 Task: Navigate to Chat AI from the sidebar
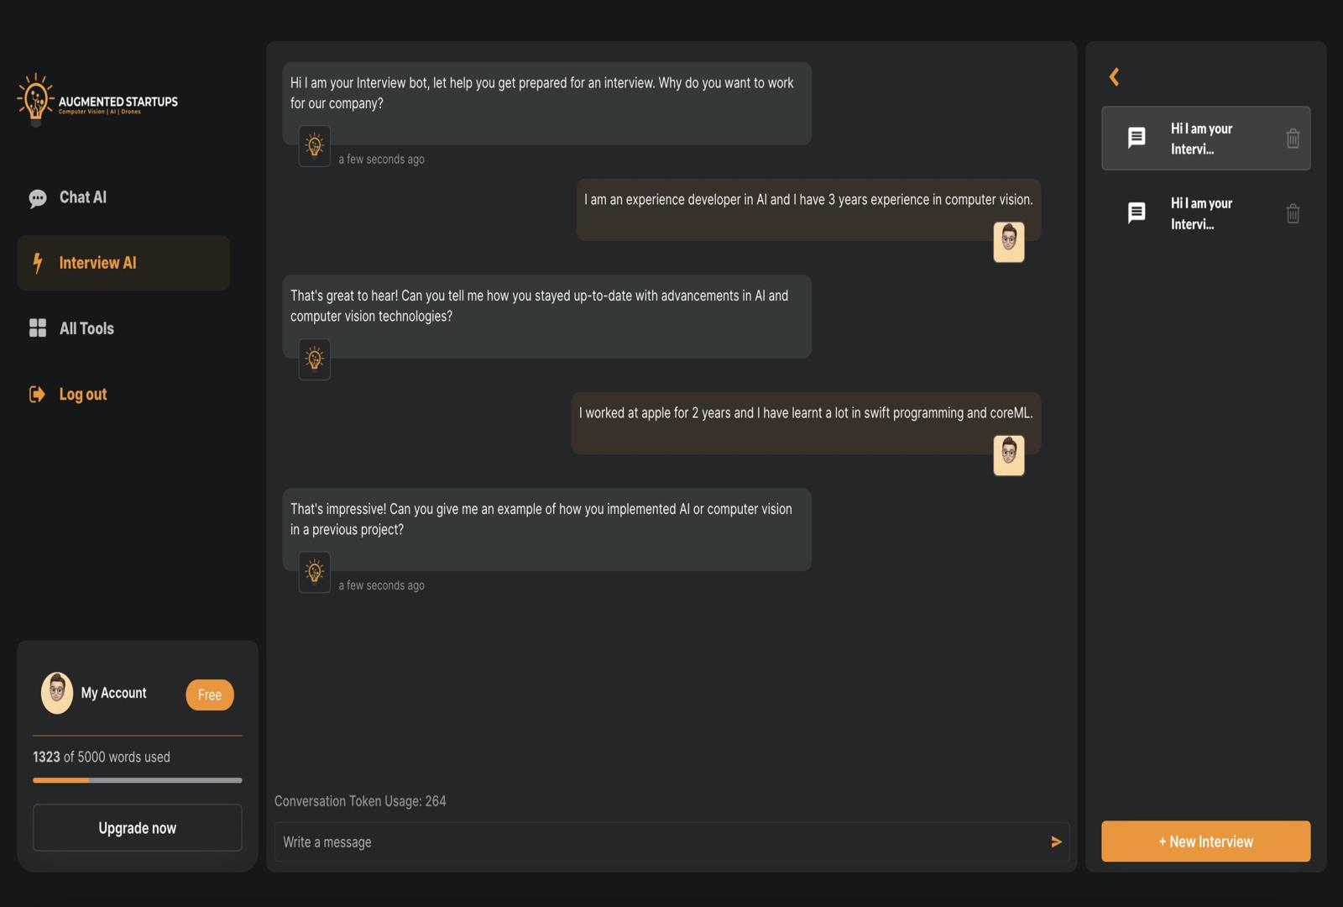click(82, 197)
